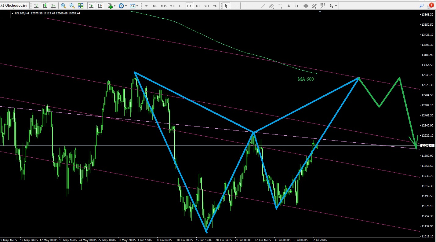Screen dimensions: 436x242
Task: Select the ellipse drawing tool
Action: point(306,6)
